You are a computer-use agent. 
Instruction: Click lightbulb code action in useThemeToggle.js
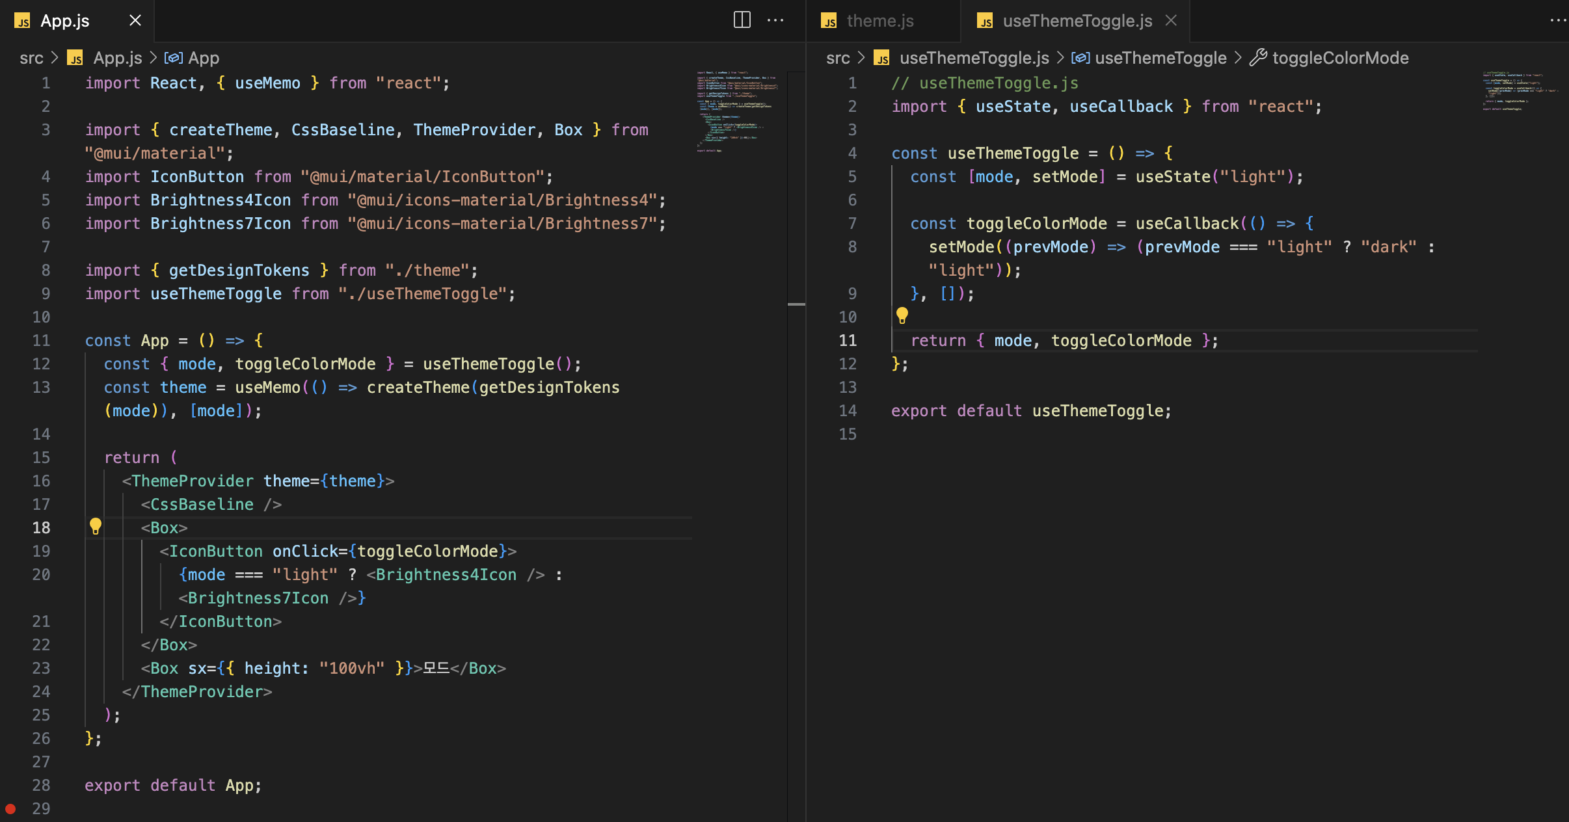pos(902,316)
